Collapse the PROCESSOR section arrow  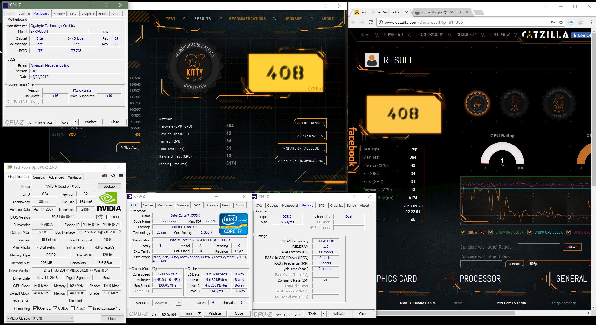[542, 279]
